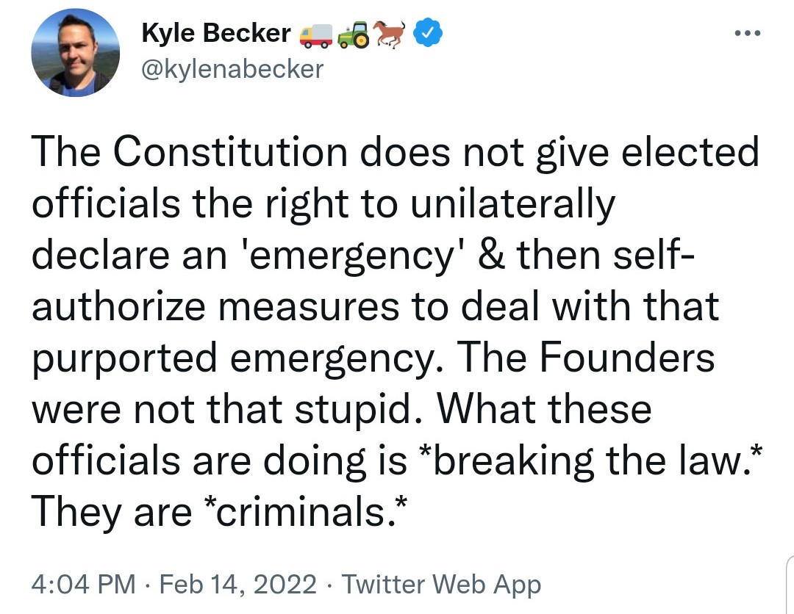Click the word 'unilaterally' in the tweet
This screenshot has width=794, height=614.
[512, 203]
